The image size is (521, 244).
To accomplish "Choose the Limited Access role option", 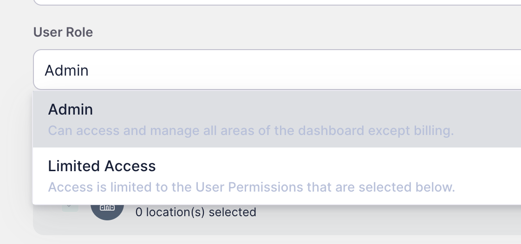I will point(277,176).
